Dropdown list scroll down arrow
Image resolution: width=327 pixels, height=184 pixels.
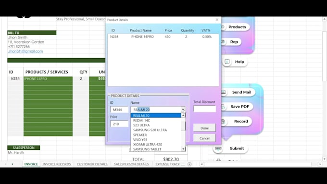[183, 149]
